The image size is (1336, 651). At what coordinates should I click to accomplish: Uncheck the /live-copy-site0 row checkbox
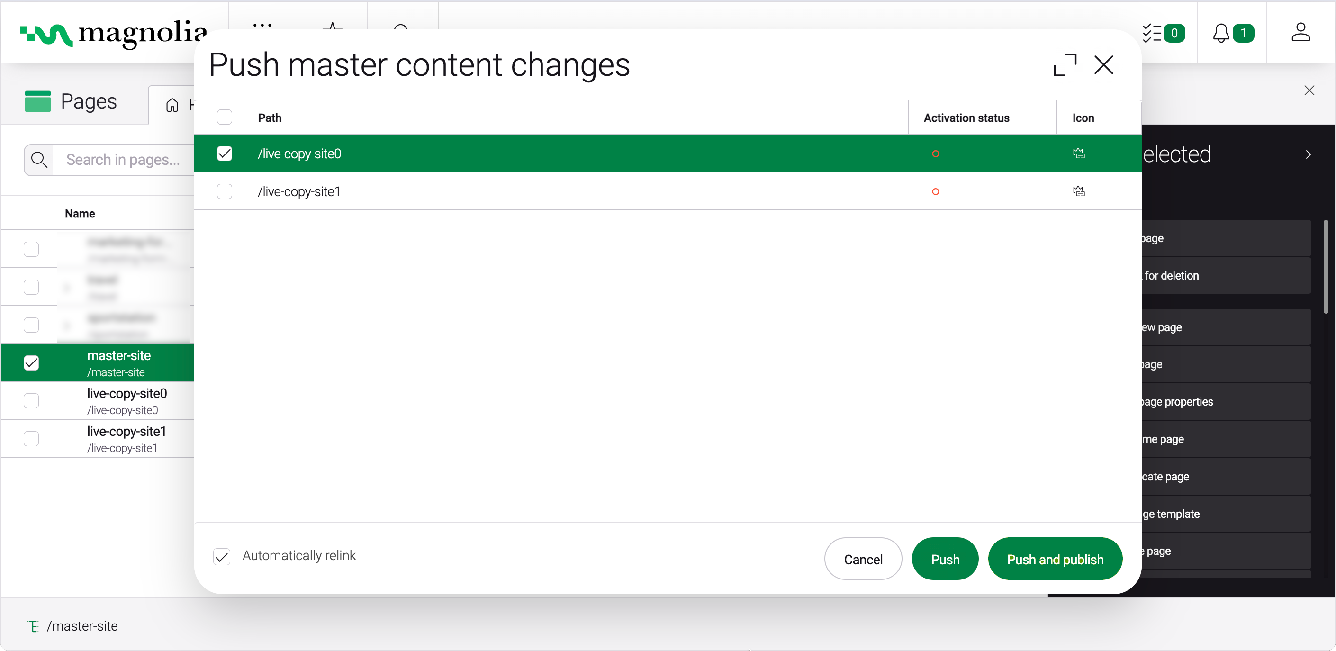tap(225, 154)
